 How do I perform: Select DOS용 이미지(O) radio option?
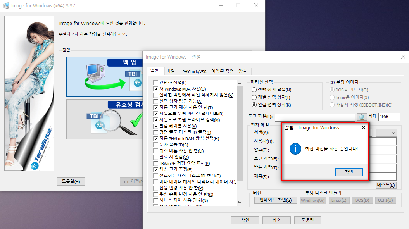332,90
